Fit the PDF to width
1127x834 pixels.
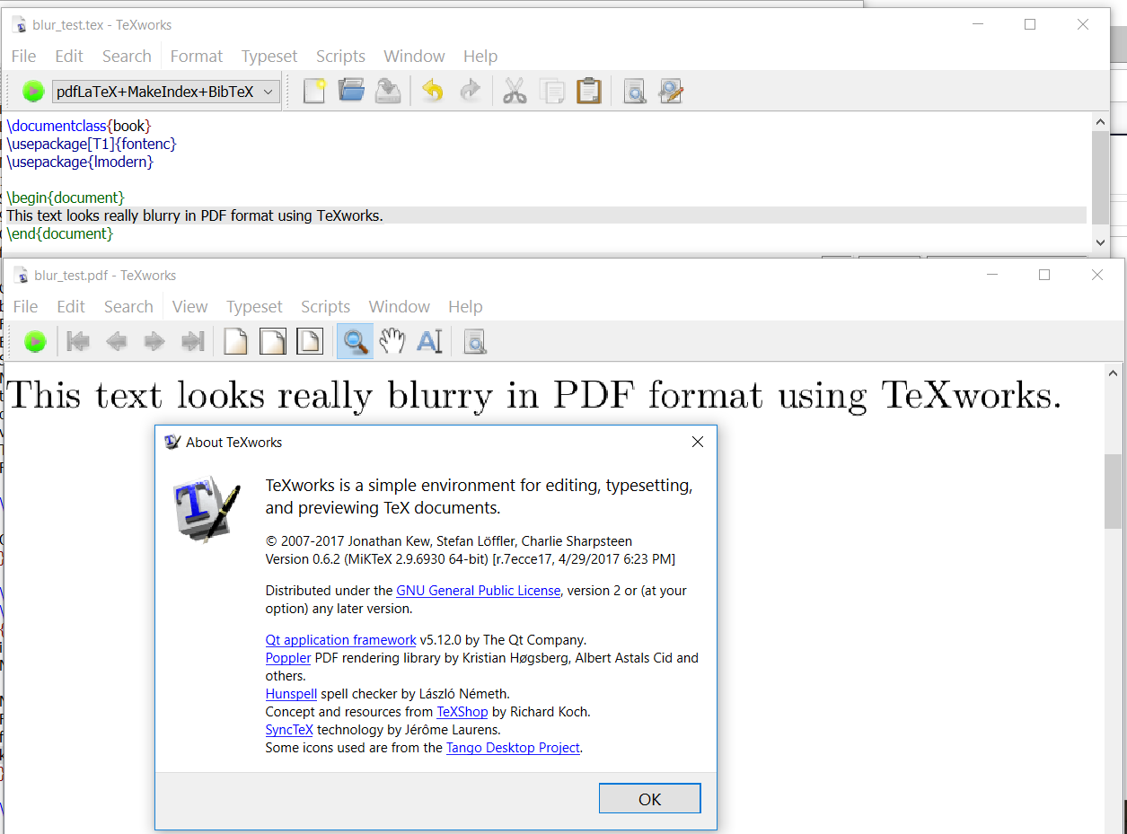click(x=273, y=341)
